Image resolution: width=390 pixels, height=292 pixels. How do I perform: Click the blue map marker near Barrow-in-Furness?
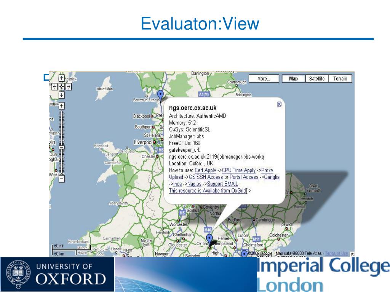(161, 95)
